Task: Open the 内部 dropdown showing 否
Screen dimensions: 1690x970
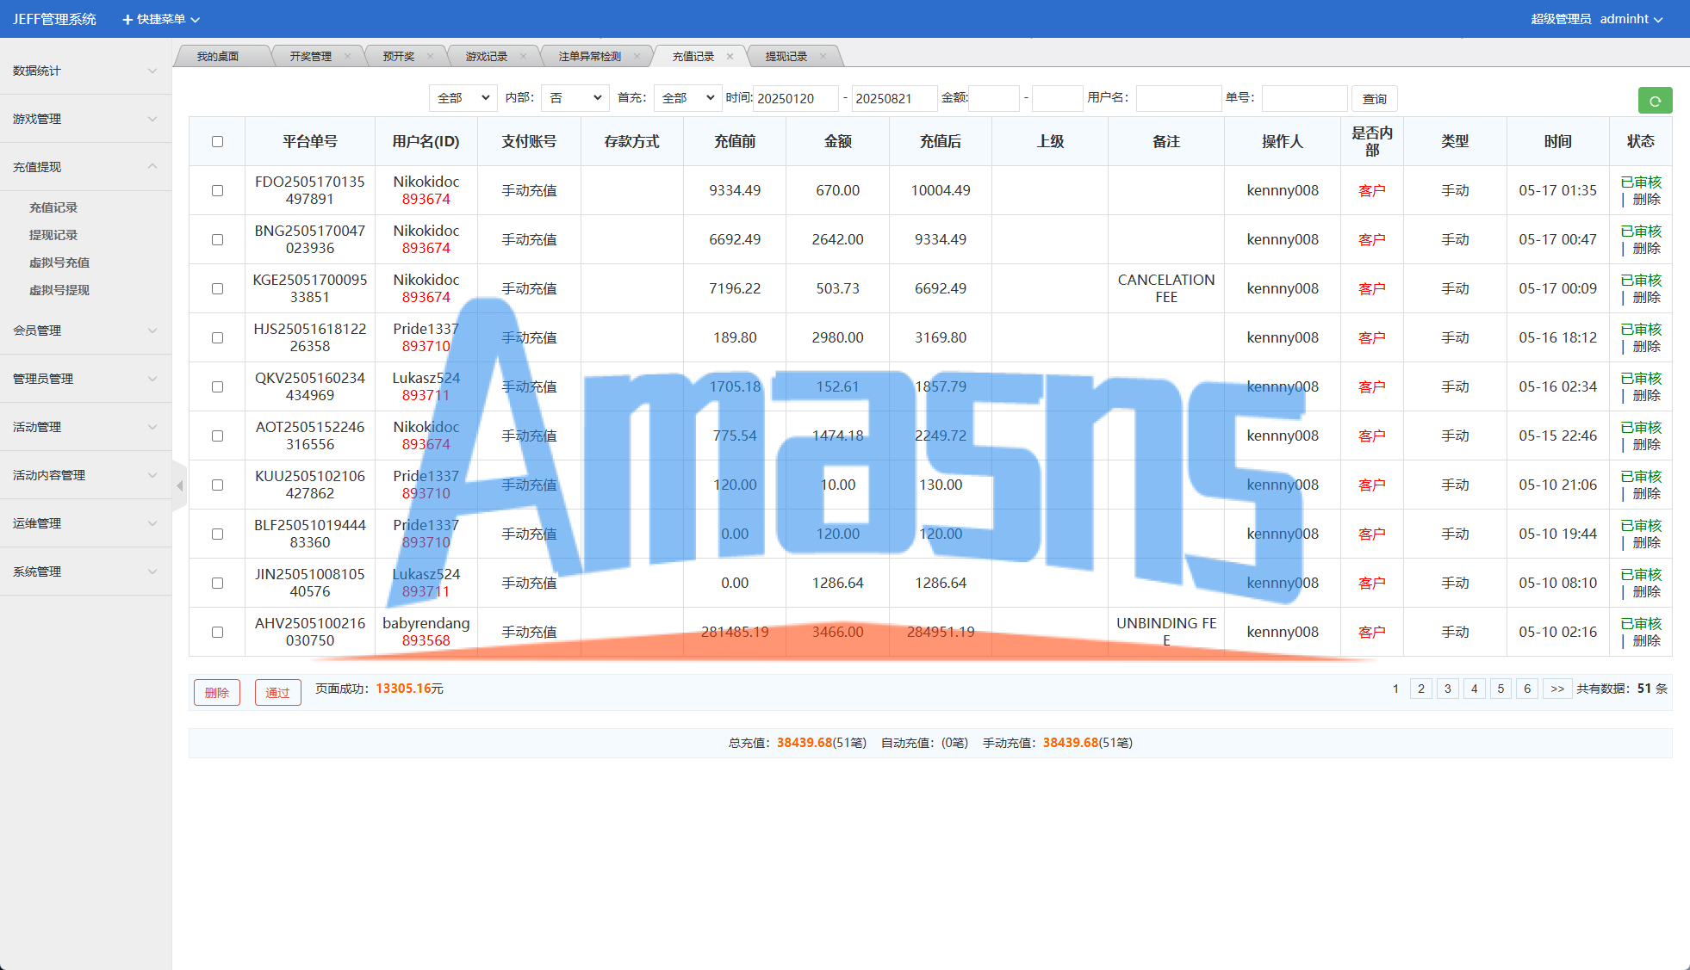Action: (575, 98)
